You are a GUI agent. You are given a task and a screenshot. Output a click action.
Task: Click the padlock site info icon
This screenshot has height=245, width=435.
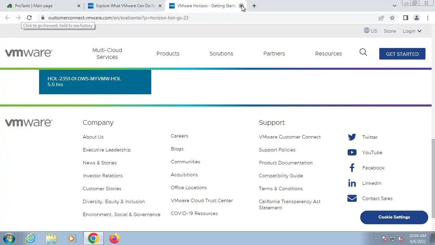(x=42, y=18)
